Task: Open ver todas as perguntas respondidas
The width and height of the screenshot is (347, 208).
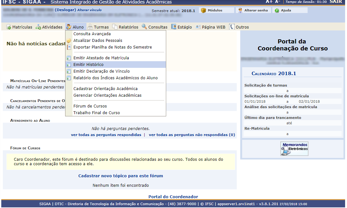Action: (x=106, y=135)
